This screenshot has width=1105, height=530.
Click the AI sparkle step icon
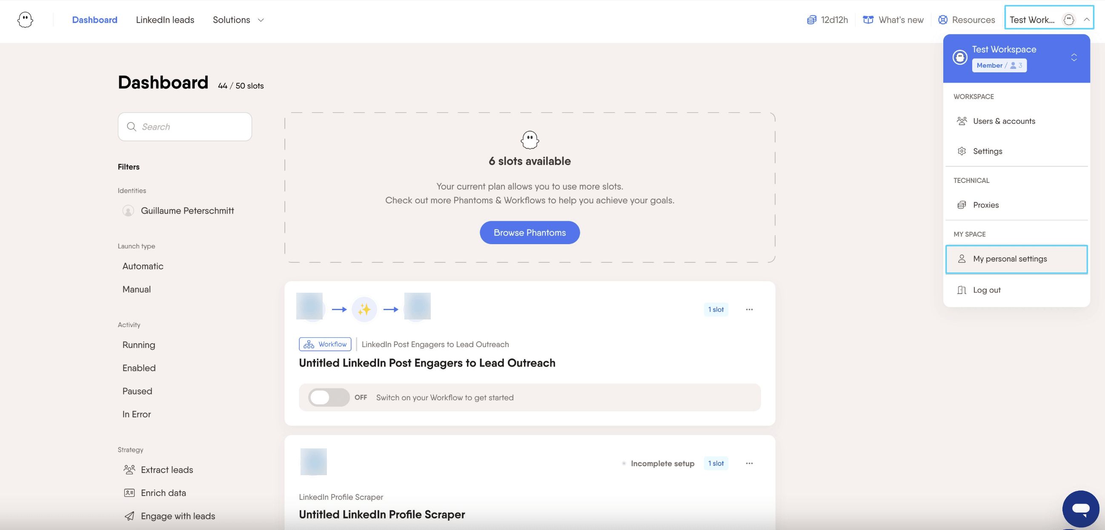click(x=364, y=309)
